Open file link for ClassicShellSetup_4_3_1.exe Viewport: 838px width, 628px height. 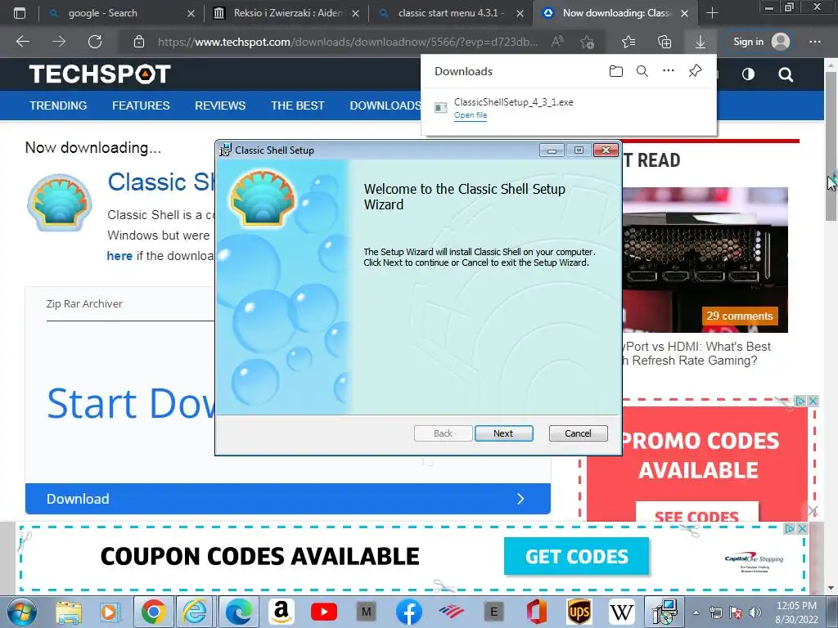point(471,114)
